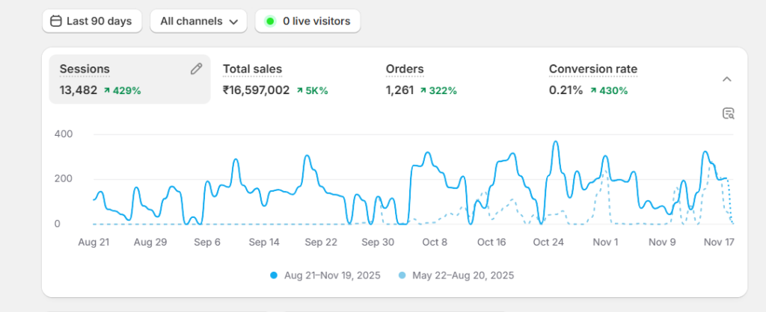This screenshot has height=312, width=766.
Task: Open the report view icon above the chart
Action: (728, 113)
